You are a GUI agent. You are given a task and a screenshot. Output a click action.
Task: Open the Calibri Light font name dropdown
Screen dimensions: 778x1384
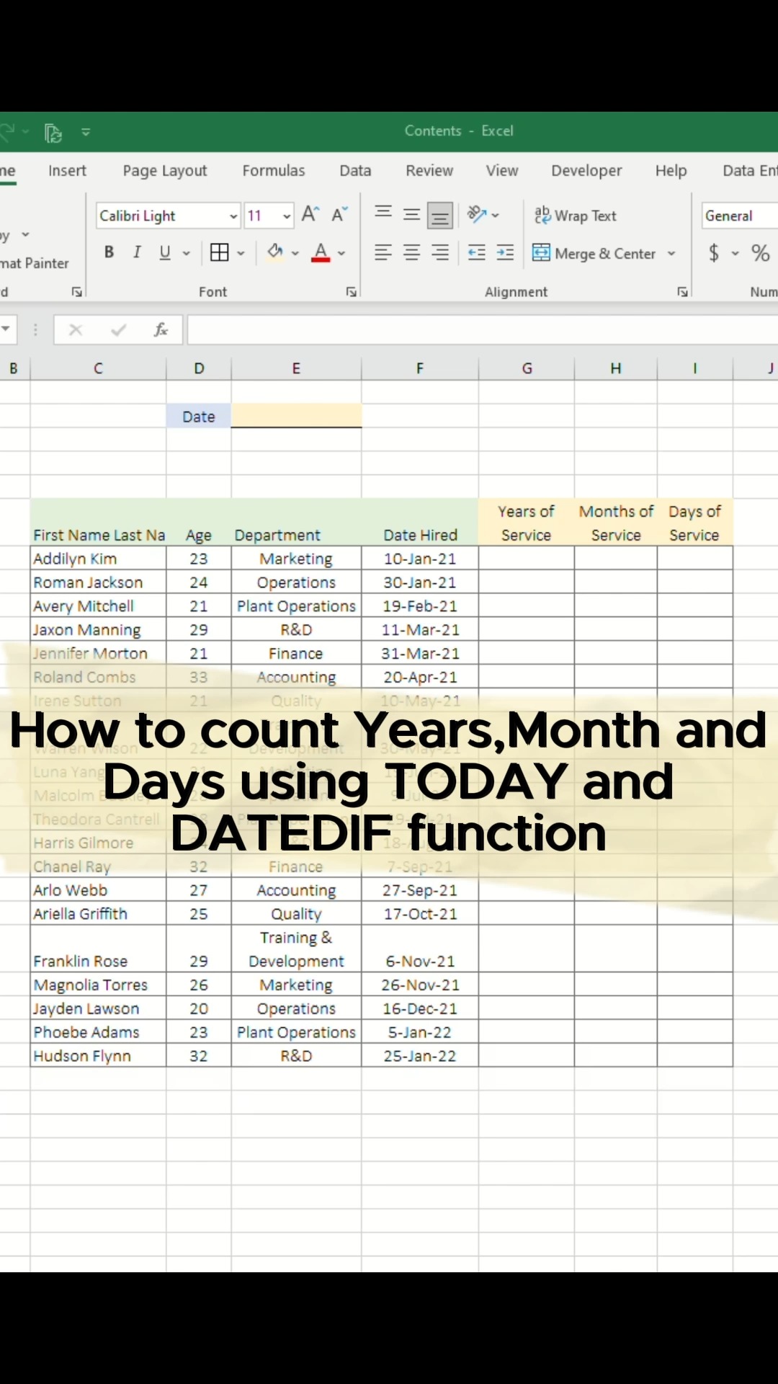(233, 216)
